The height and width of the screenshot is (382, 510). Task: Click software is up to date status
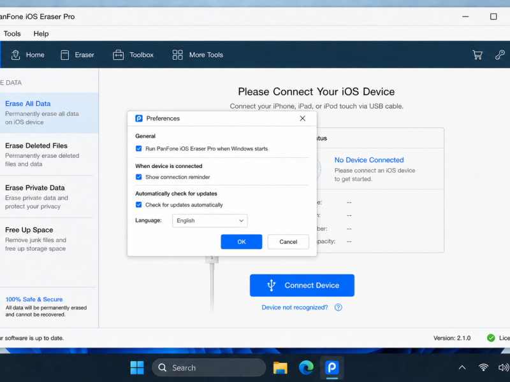[32, 338]
